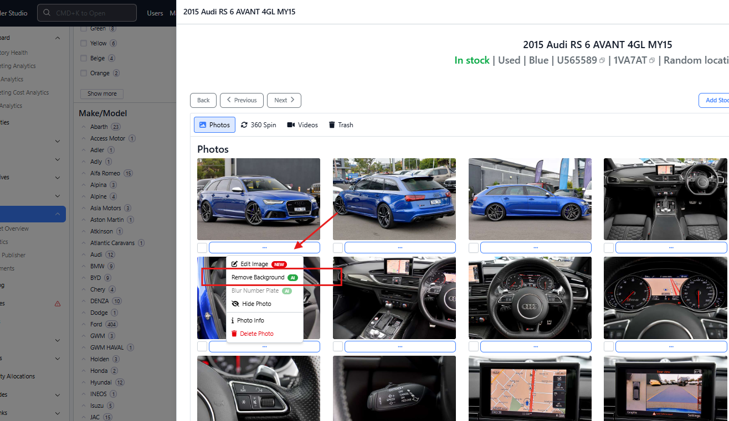Open the black quilted seats interior photo

click(x=666, y=199)
